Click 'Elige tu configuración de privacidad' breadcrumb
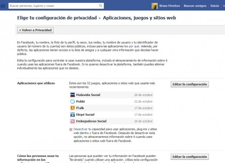 tap(57, 18)
